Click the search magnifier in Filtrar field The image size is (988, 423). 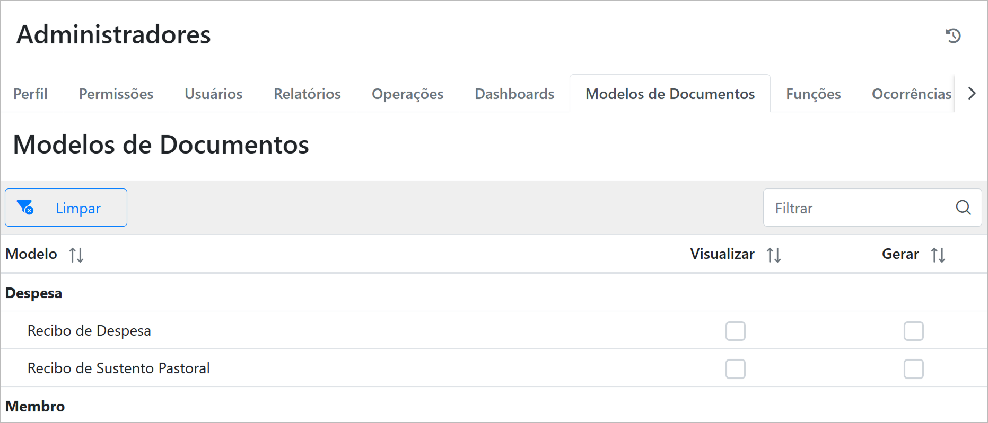(963, 208)
